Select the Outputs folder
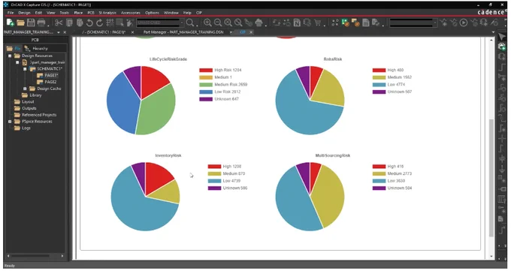 (x=29, y=108)
